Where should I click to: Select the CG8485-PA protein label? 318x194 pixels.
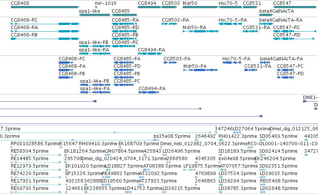[x=127, y=59]
